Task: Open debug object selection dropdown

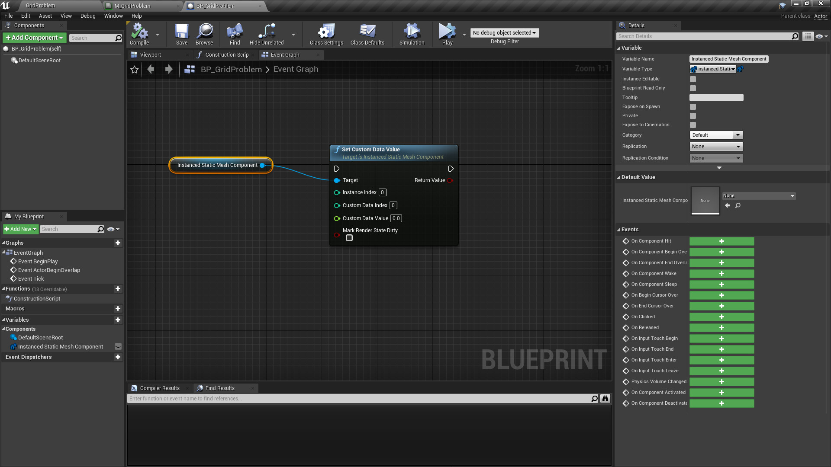Action: tap(504, 33)
